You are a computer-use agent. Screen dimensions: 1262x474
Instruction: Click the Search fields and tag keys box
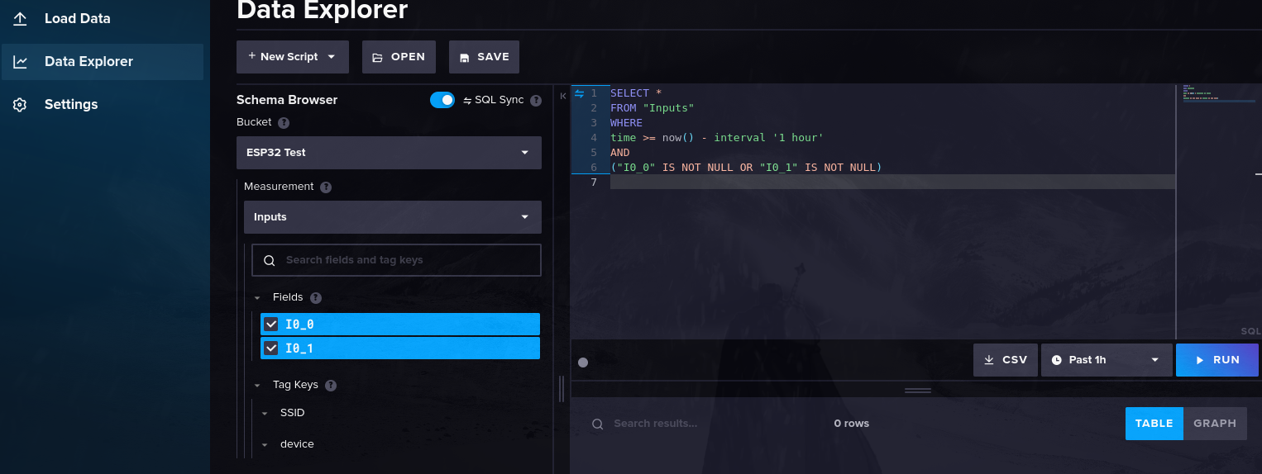point(397,260)
